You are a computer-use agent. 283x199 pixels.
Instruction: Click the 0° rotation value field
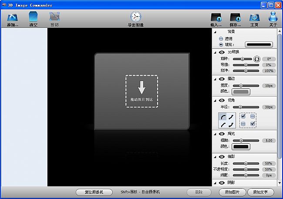pyautogui.click(x=269, y=59)
